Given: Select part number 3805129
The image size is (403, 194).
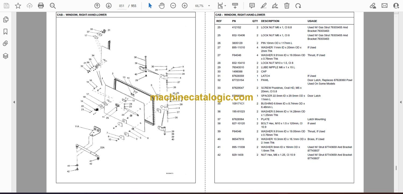Looking at the screenshot, I should click(x=237, y=43).
